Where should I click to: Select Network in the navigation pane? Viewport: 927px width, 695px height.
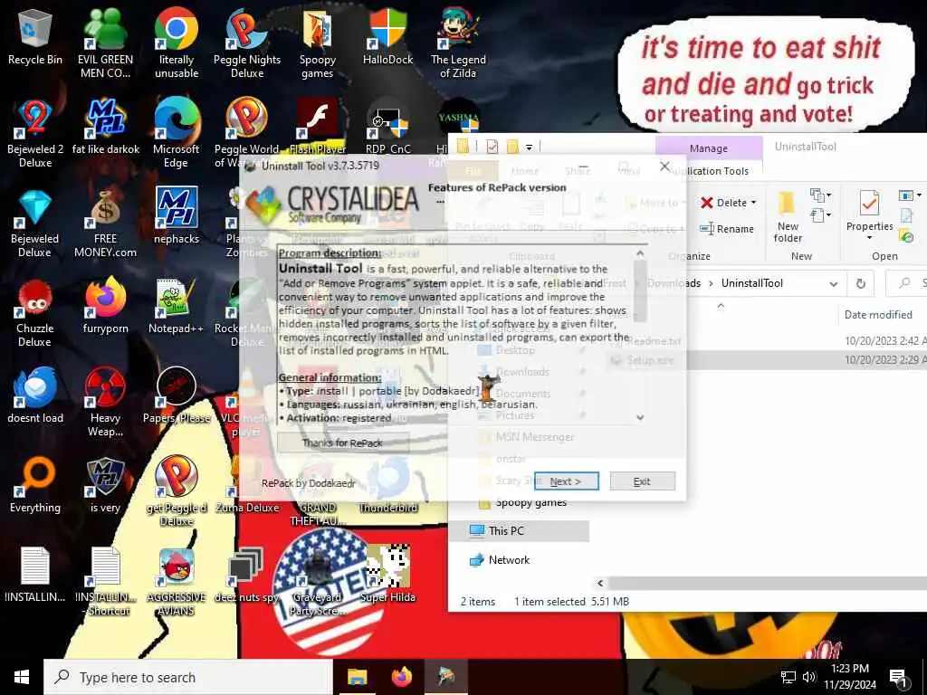pos(509,559)
